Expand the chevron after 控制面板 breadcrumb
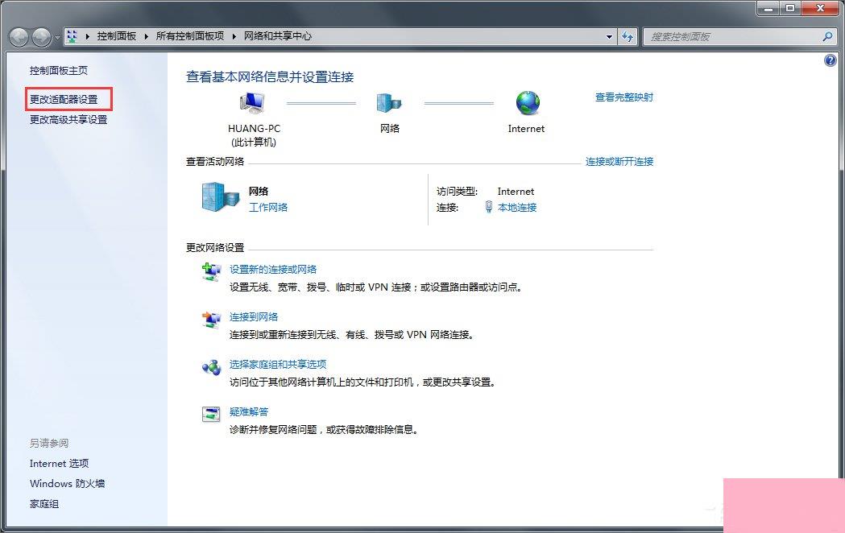Viewport: 845px width, 533px height. coord(146,36)
